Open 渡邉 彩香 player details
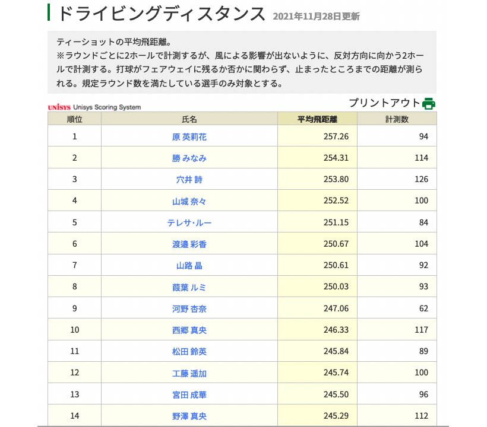This screenshot has height=427, width=487. [x=189, y=244]
